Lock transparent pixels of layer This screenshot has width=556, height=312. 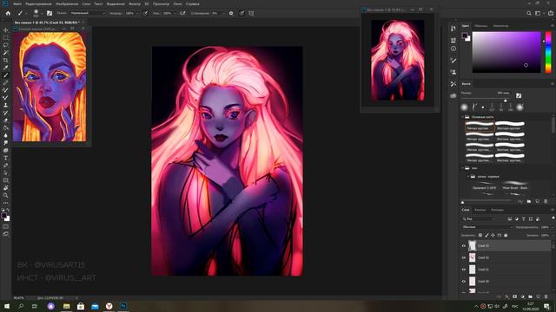tap(480, 235)
